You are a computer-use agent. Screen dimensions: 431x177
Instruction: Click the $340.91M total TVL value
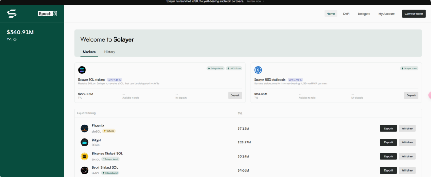20,32
